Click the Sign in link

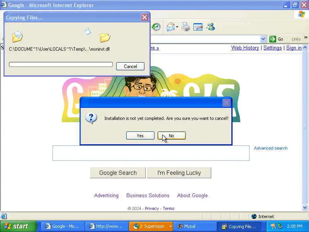[x=294, y=48]
